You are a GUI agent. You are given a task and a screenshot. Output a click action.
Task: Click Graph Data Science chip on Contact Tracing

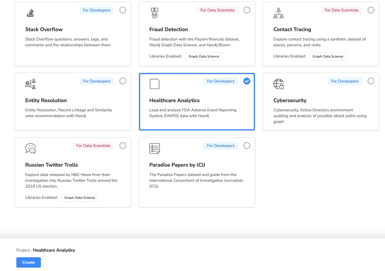[x=328, y=56]
